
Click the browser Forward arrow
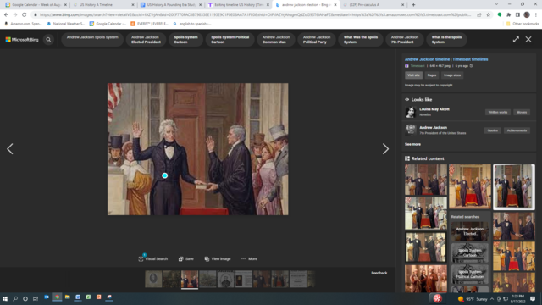[x=15, y=14]
